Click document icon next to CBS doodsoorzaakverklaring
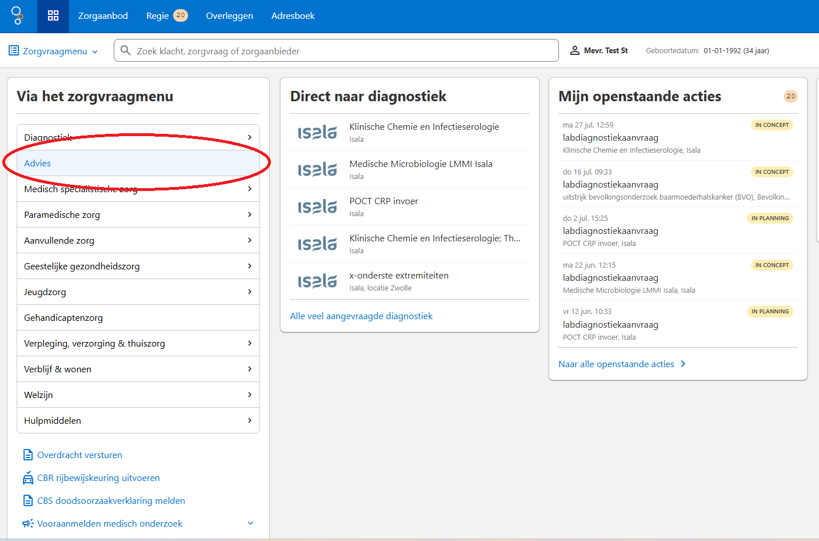Image resolution: width=819 pixels, height=541 pixels. (x=28, y=500)
